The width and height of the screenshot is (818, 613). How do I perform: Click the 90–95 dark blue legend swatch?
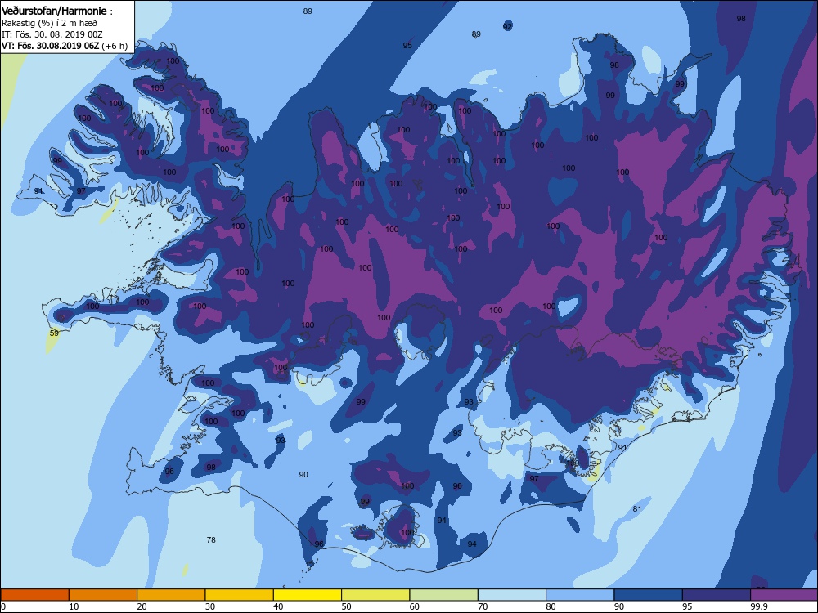point(649,595)
